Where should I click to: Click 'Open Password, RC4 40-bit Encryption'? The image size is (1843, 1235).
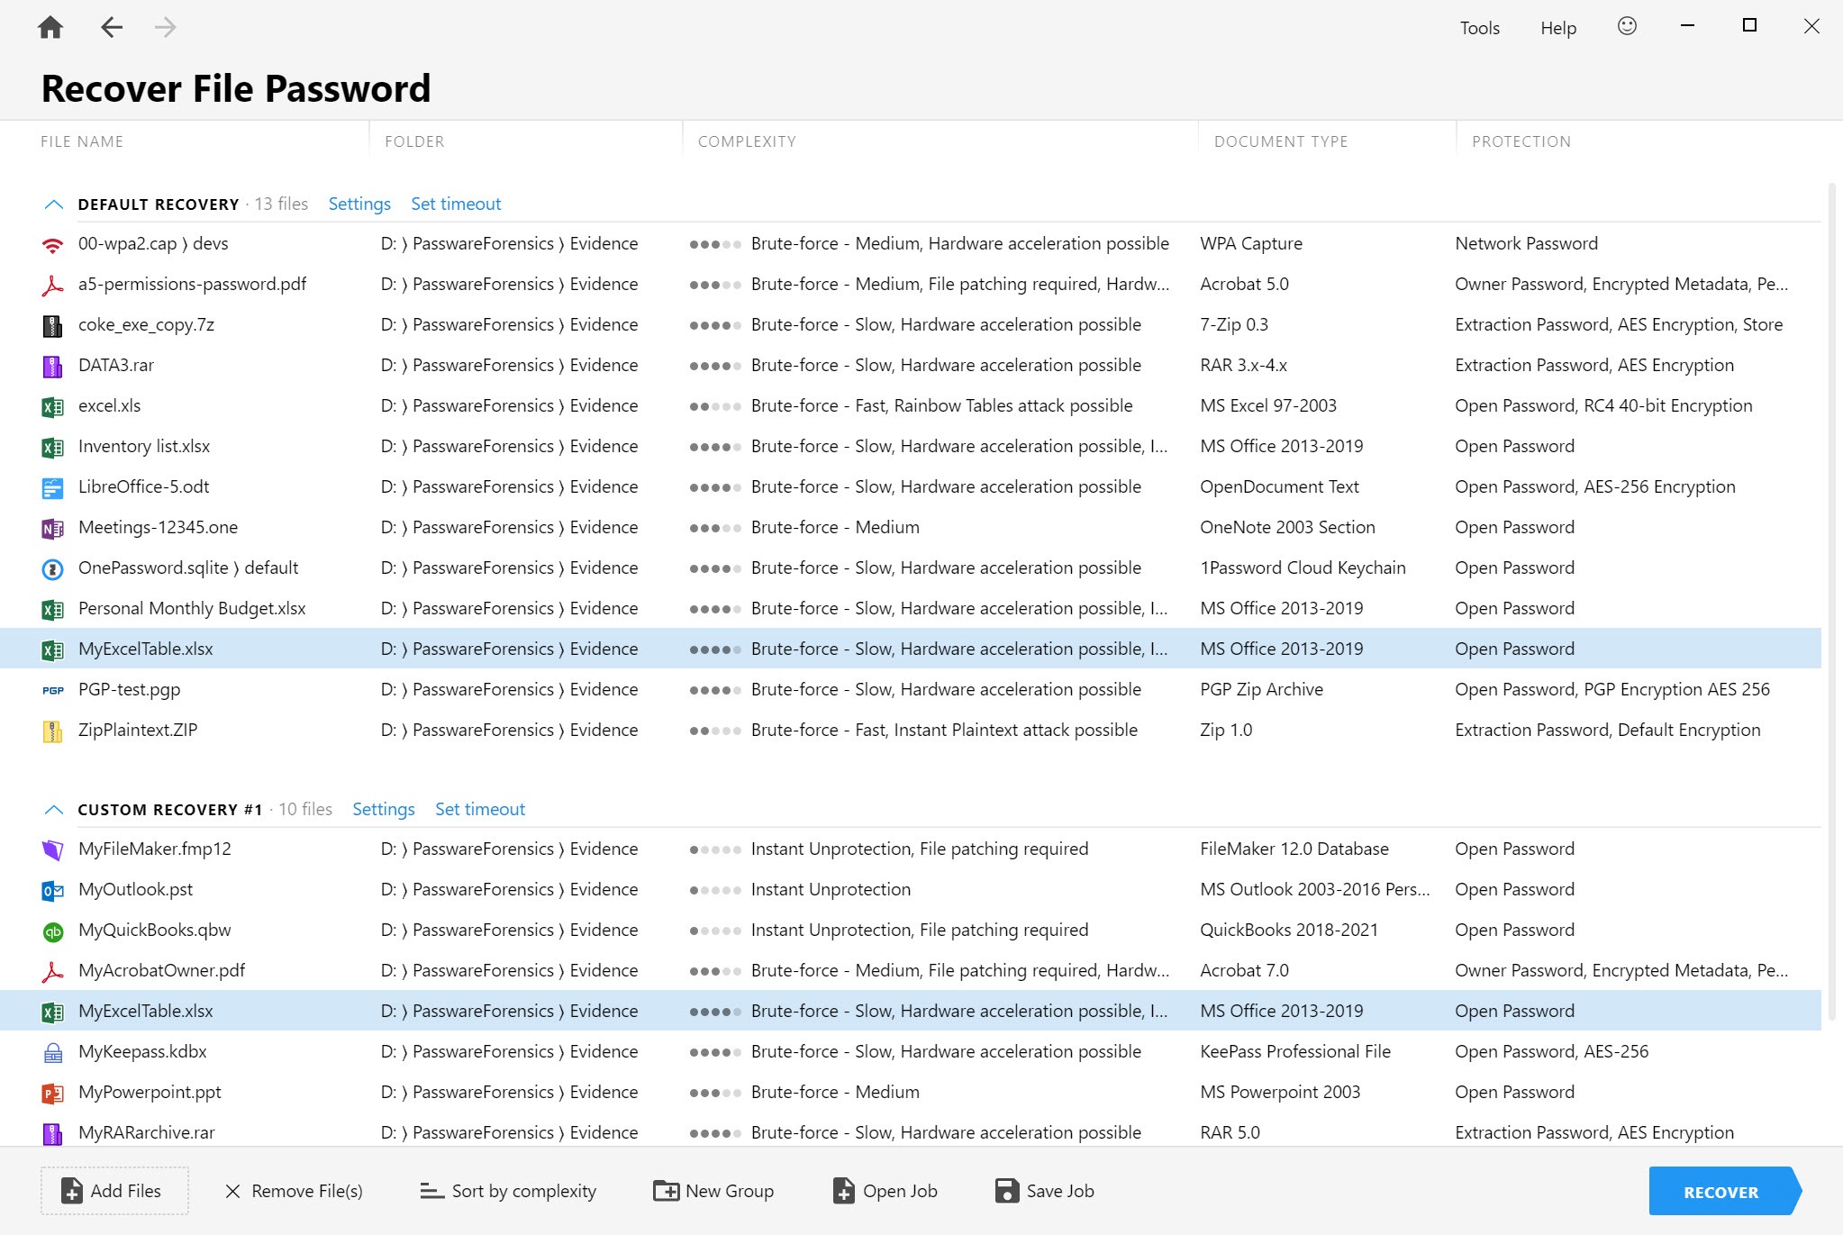tap(1603, 406)
